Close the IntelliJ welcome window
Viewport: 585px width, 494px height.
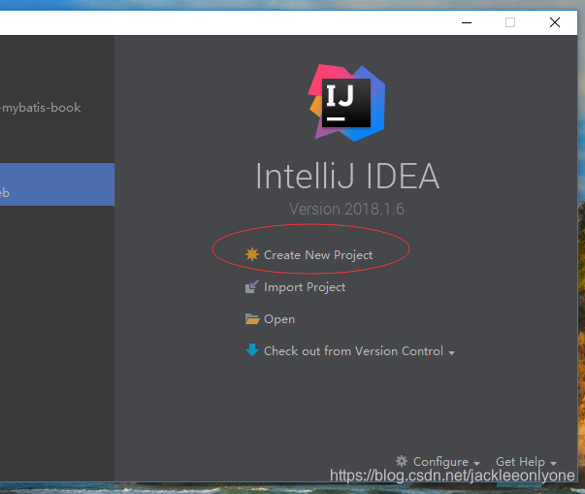(x=555, y=22)
